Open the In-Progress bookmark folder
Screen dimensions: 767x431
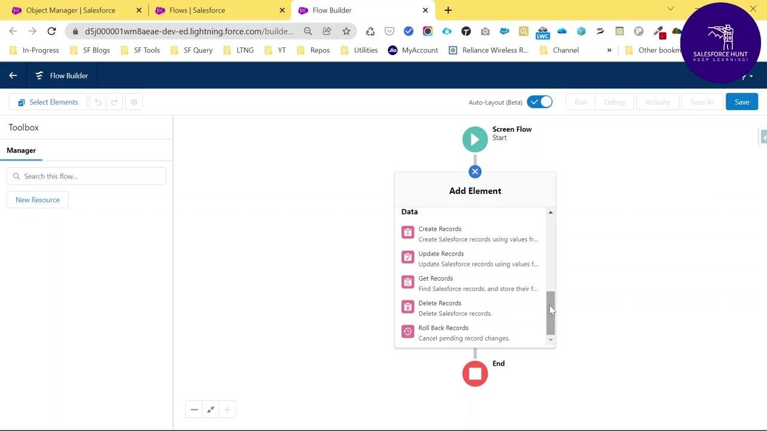coord(35,50)
